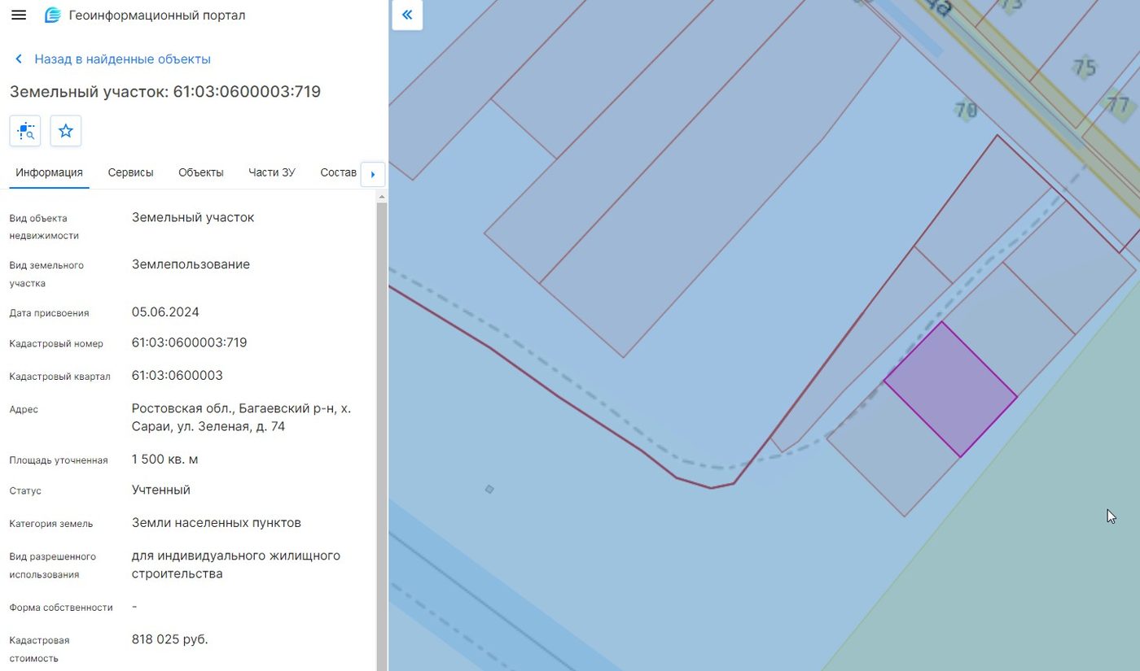Click the Площадь уточненная label

click(x=59, y=460)
